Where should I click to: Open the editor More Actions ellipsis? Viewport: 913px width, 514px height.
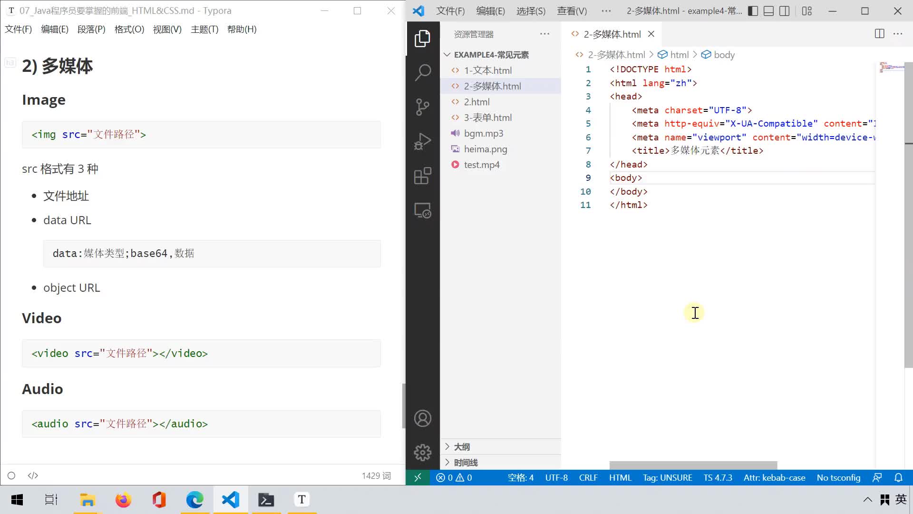click(898, 34)
